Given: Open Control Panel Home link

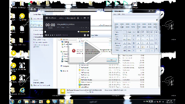Looking at the screenshot, I should pos(39,14).
